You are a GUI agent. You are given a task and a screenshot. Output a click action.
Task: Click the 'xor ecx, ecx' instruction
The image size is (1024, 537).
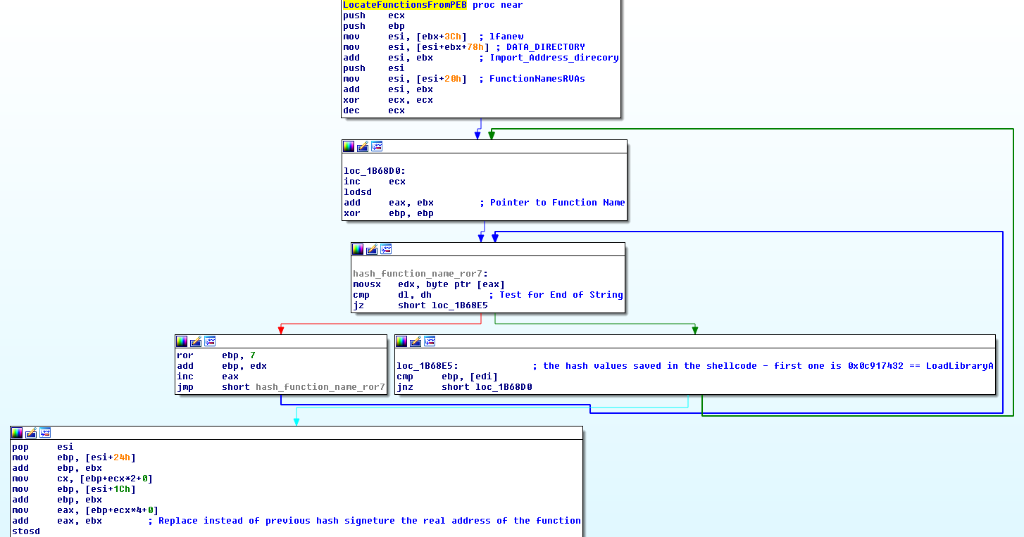pos(388,100)
